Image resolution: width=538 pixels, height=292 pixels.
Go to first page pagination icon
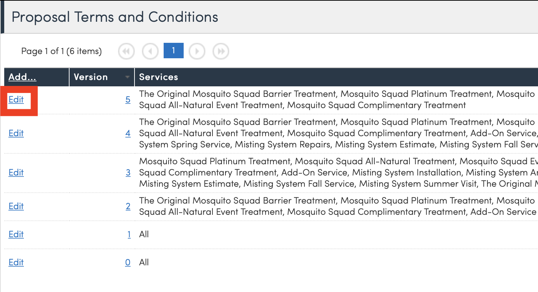pos(126,52)
